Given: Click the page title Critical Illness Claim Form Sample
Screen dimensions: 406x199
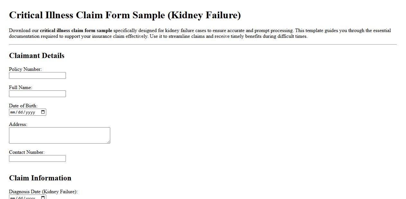Looking at the screenshot, I should tap(125, 15).
